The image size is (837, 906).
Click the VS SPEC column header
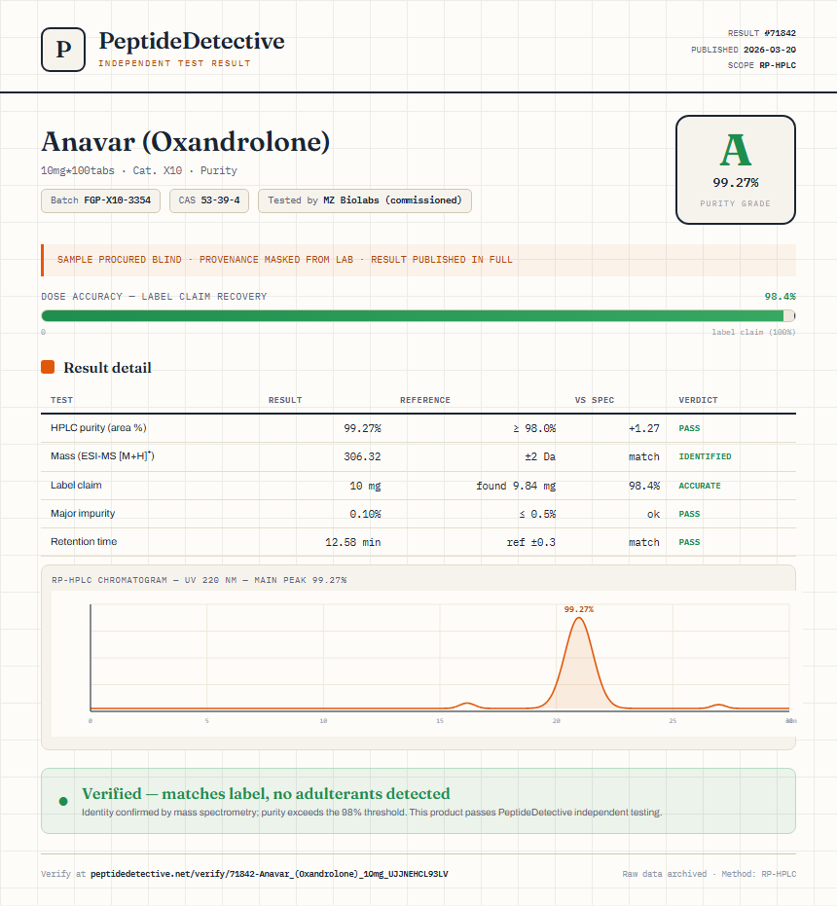point(595,400)
